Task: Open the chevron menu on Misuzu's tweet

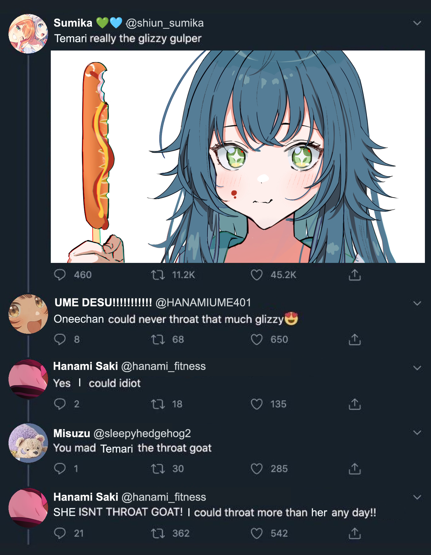Action: [417, 432]
